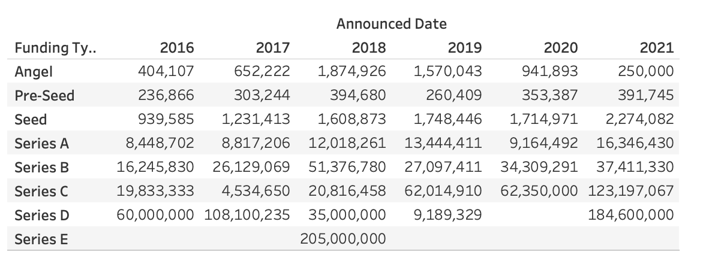Click the Announced Date column title
703x261 pixels.
[392, 24]
